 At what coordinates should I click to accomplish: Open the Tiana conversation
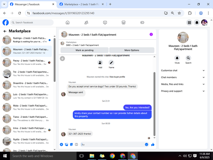[x=26, y=119]
